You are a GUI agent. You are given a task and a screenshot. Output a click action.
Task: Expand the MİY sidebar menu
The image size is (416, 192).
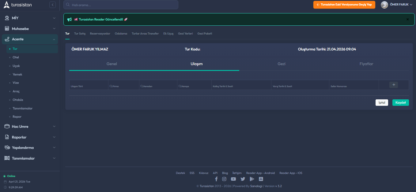[x=29, y=18]
